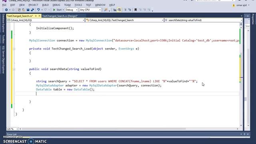Open the VIEW menu
The height and width of the screenshot is (144, 256).
[x=22, y=5]
